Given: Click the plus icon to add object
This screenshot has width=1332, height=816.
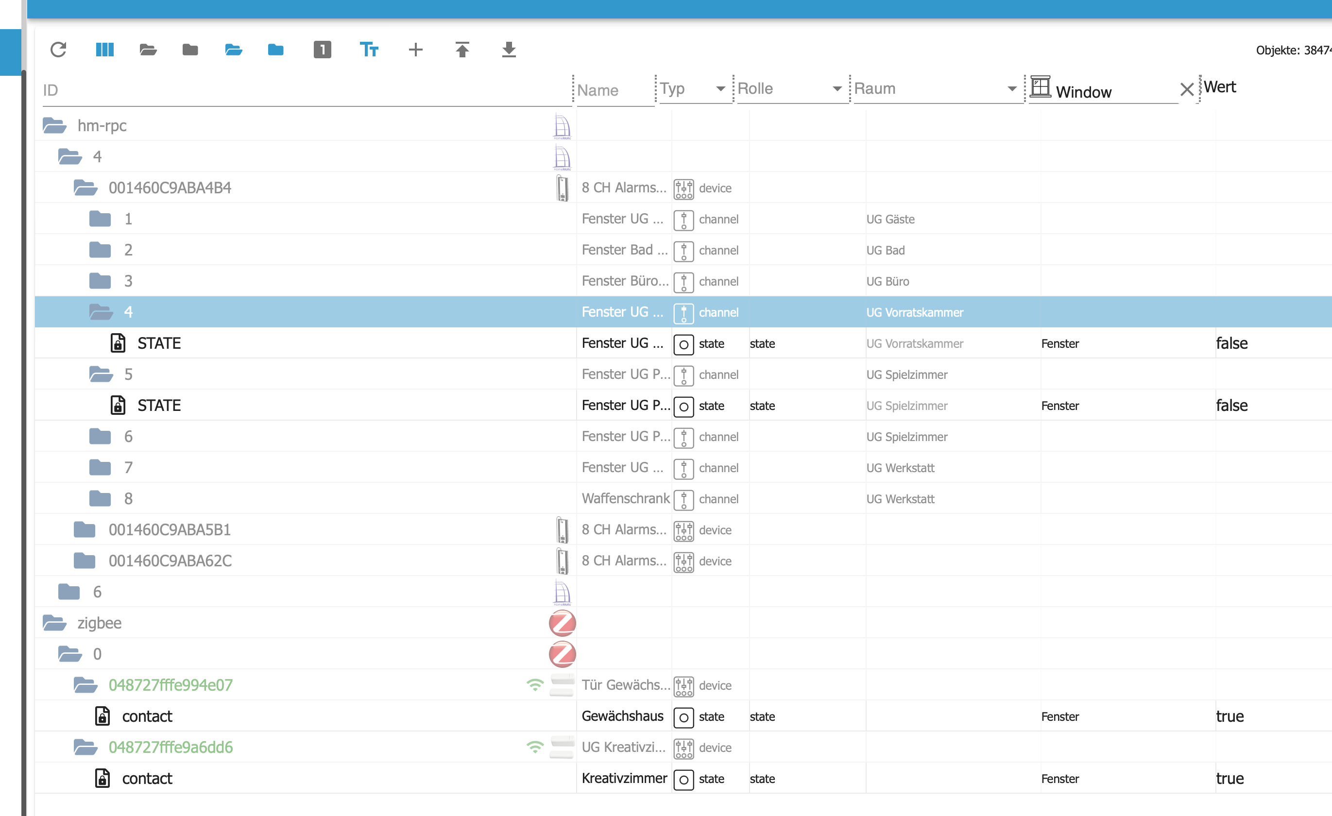Looking at the screenshot, I should (415, 50).
